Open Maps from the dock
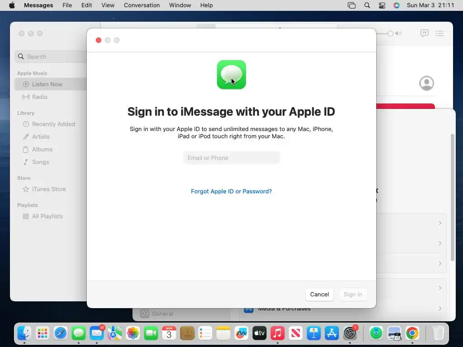Viewport: 463px width, 347px height. pos(115,333)
